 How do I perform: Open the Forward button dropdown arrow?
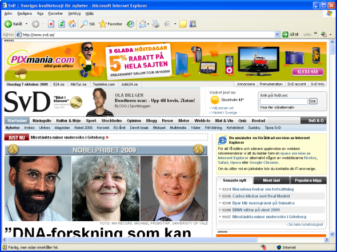pyautogui.click(x=43, y=24)
